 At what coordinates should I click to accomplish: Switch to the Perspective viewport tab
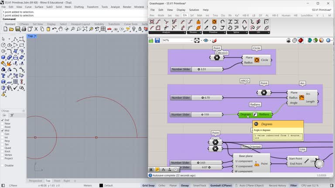point(35,181)
